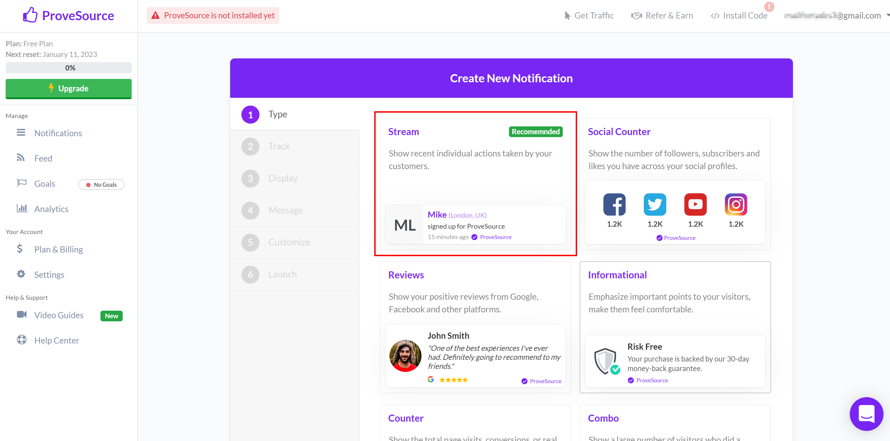Click the Recomemnded badge on Stream
The height and width of the screenshot is (441, 890).
[x=535, y=131]
